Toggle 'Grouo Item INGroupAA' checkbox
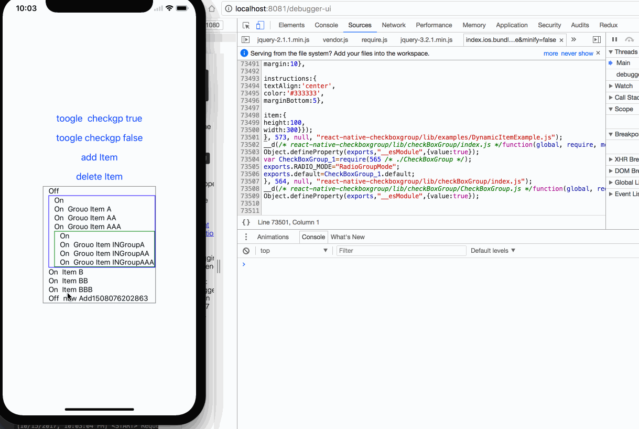The width and height of the screenshot is (639, 429). point(104,254)
